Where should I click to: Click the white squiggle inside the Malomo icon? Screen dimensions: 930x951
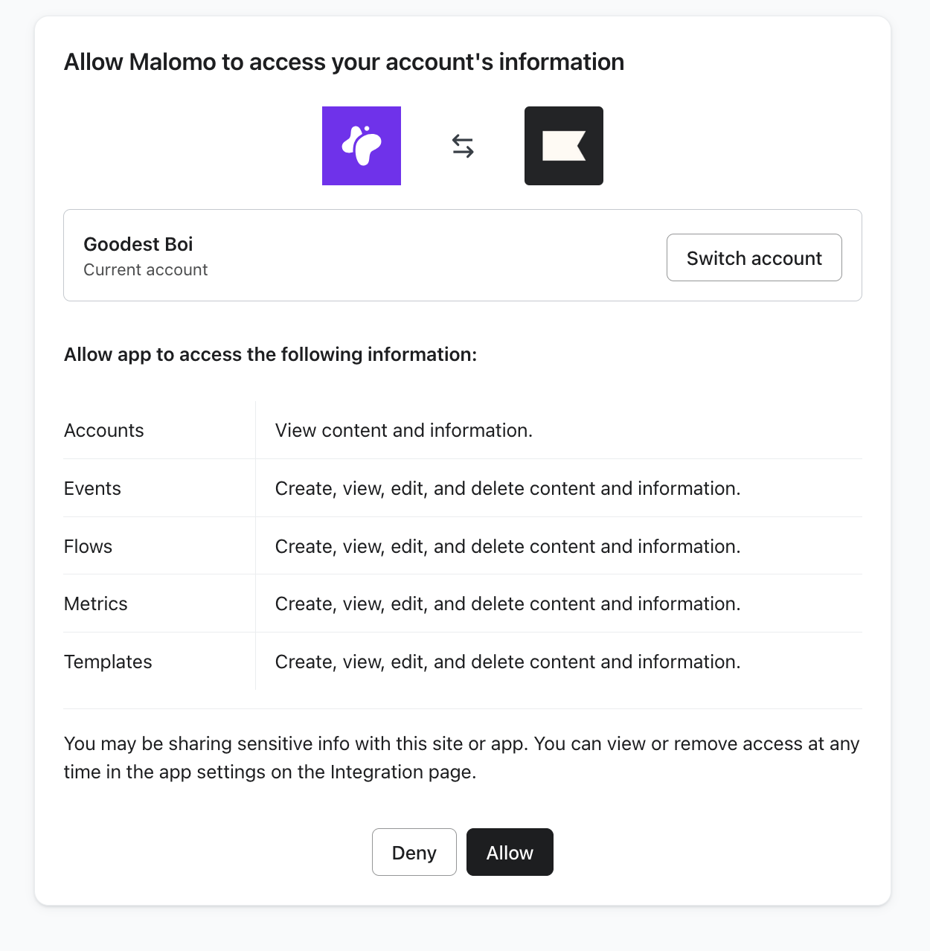click(362, 146)
